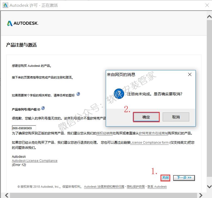
Task: Click the Autodesk logo in the header
Action: pyautogui.click(x=23, y=23)
